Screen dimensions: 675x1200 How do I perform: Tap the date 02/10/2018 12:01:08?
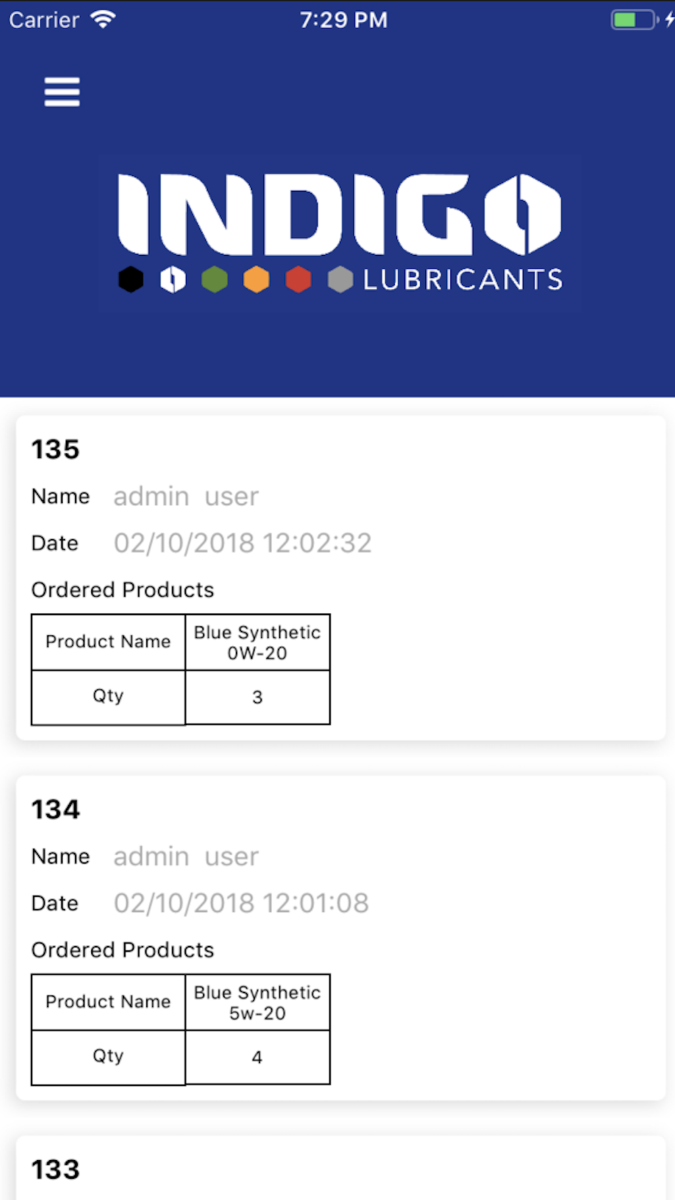241,903
